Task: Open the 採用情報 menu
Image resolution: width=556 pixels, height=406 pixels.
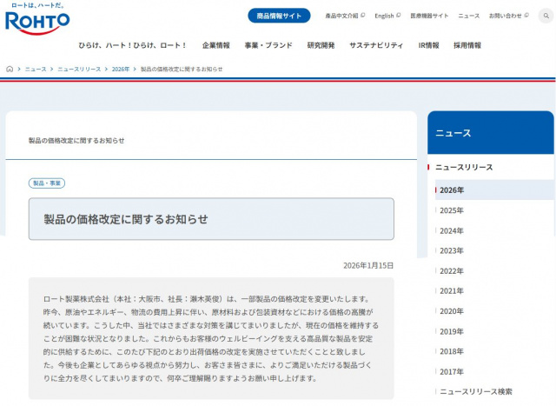Action: pyautogui.click(x=467, y=45)
